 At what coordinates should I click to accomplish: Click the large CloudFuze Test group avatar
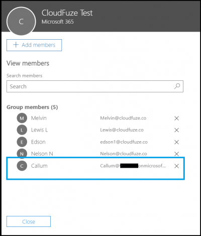coord(21,22)
